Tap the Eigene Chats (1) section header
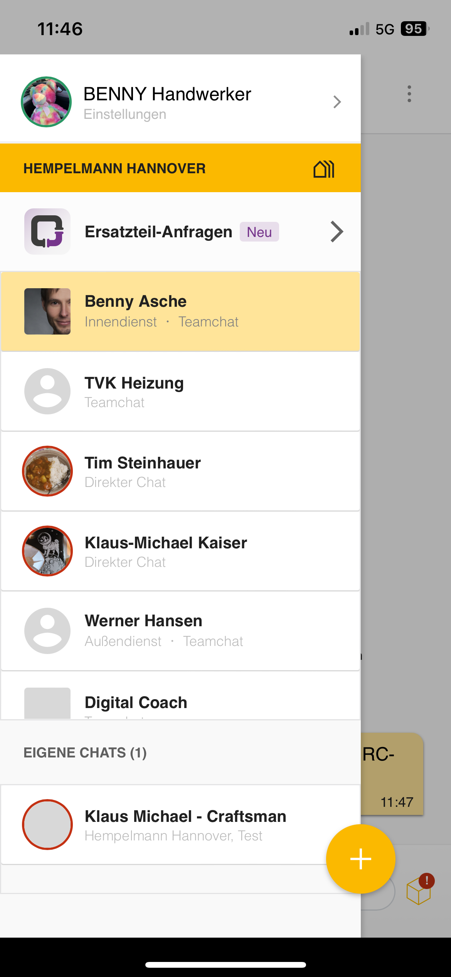 click(x=85, y=753)
